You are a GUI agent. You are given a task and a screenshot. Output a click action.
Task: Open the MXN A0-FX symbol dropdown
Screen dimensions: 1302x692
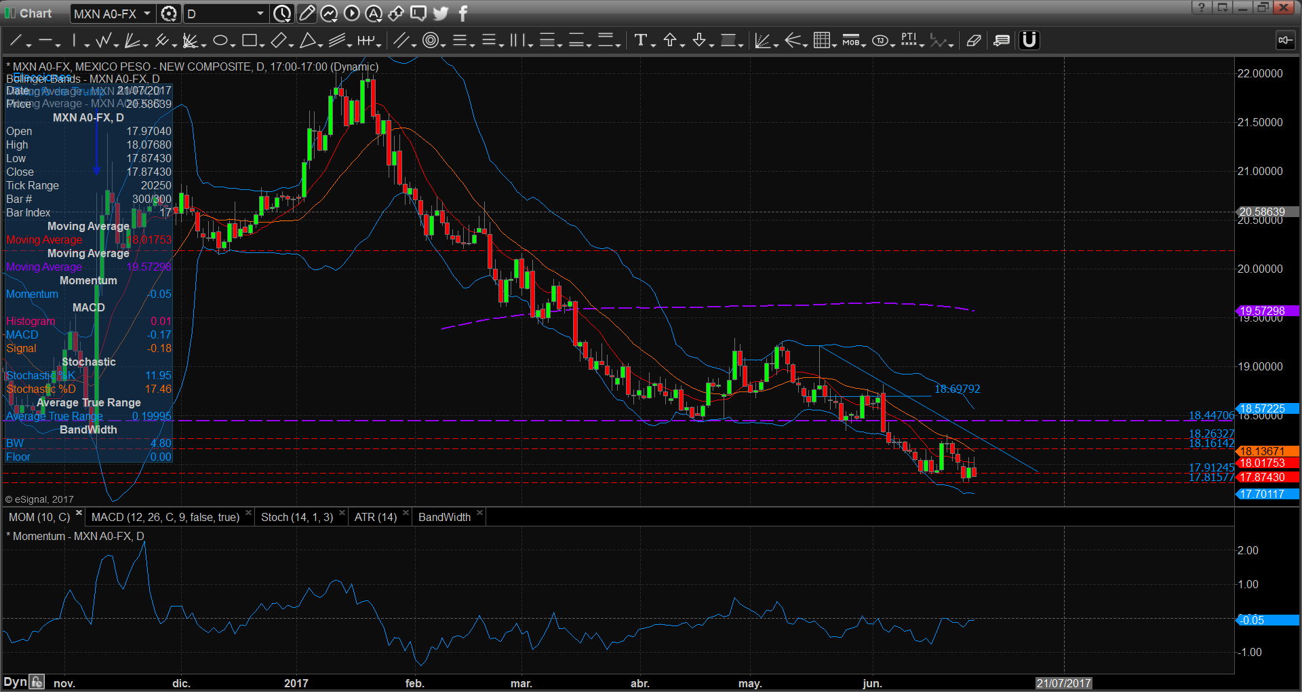pos(146,14)
